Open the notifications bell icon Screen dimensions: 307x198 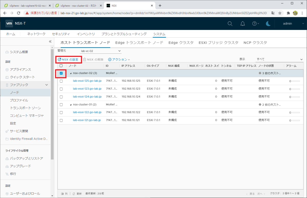243,24
